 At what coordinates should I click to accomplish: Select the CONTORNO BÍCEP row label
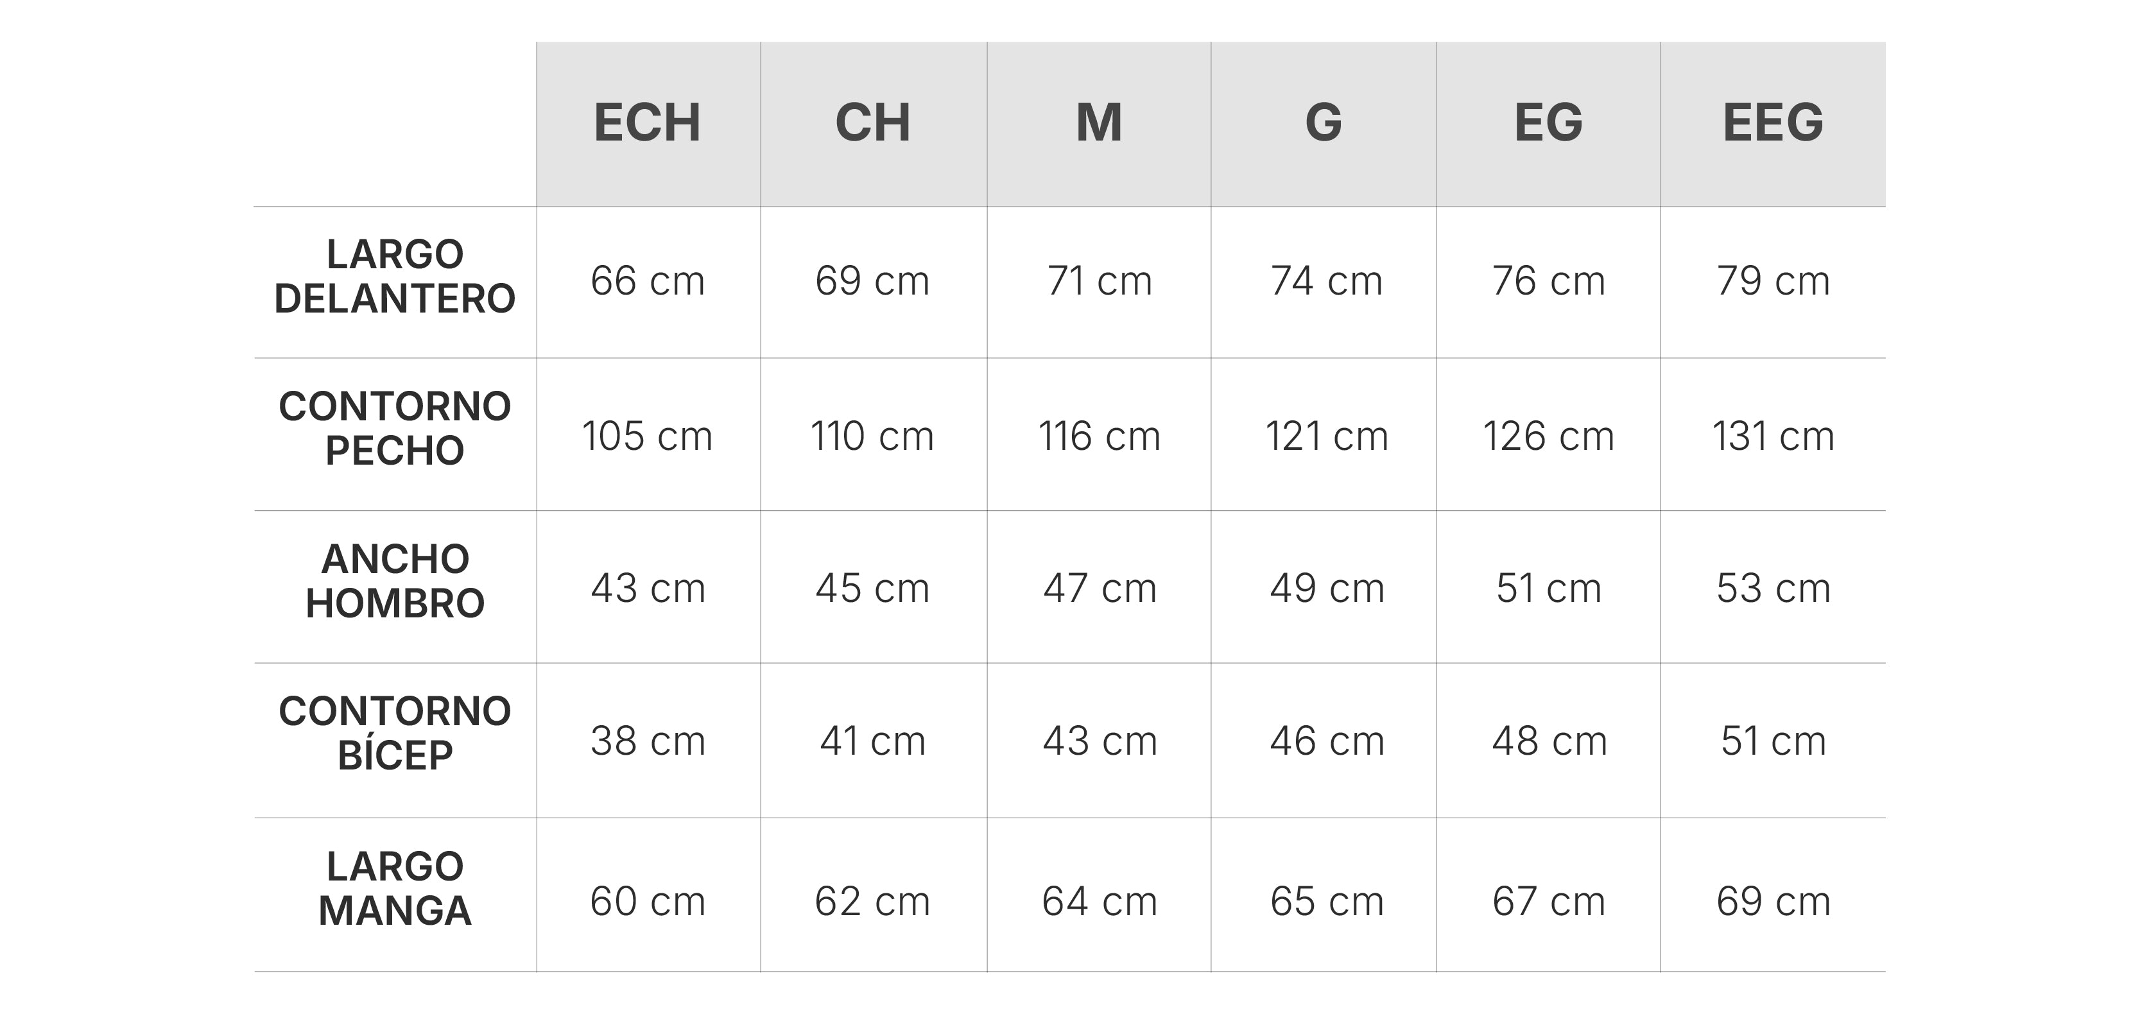395,734
